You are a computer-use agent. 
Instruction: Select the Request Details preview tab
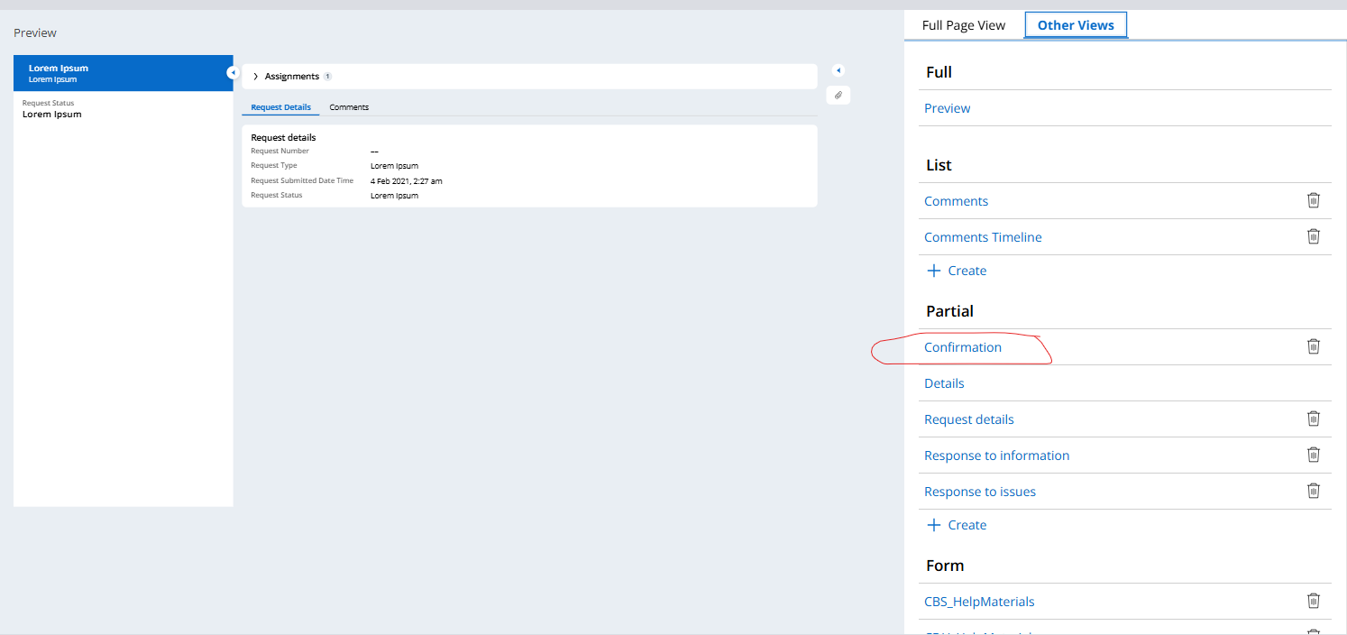[280, 107]
